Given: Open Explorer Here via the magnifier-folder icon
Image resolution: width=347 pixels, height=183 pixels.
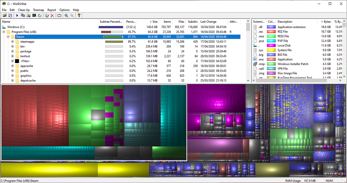Looking at the screenshot, I should pos(28,15).
